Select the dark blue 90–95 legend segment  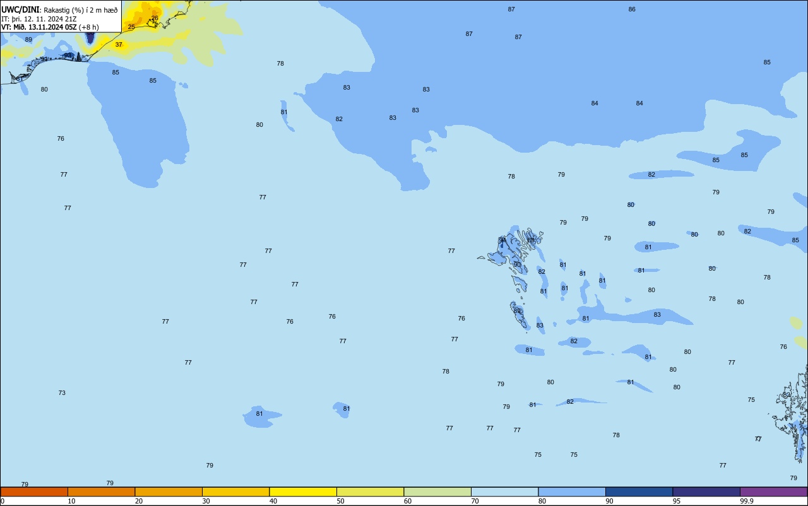pos(639,491)
